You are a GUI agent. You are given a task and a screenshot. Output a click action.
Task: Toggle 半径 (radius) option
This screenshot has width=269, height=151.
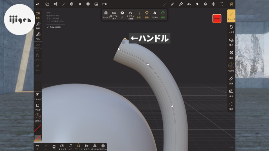coord(139,15)
